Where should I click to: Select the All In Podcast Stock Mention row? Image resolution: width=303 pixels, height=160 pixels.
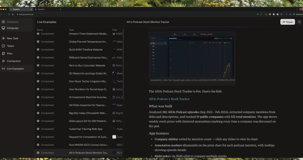tap(79, 153)
